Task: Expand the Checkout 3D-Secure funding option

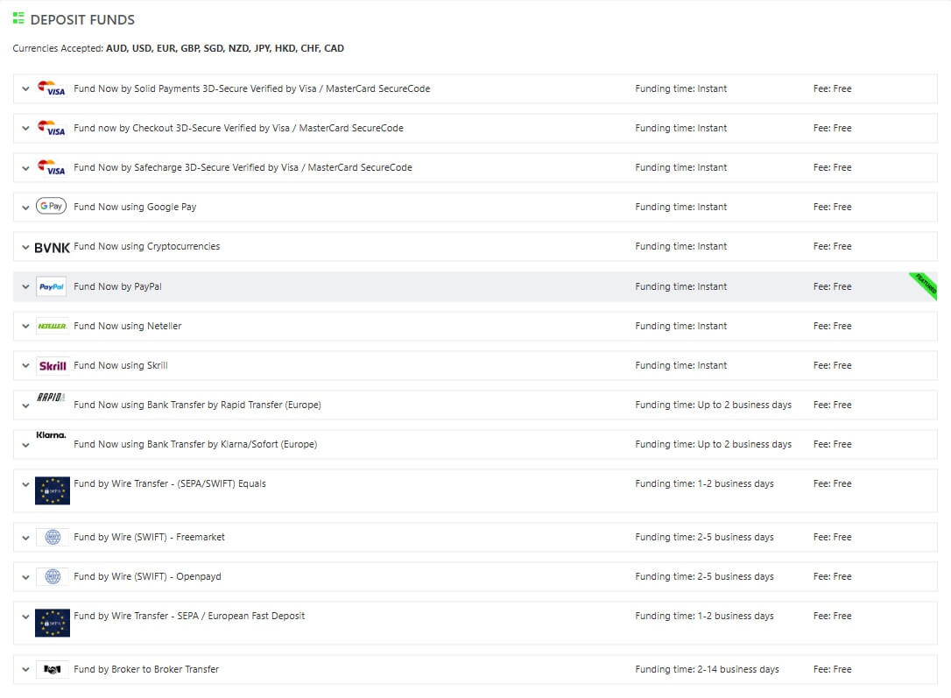Action: point(25,129)
